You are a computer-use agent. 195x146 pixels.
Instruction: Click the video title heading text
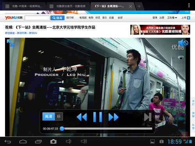pyautogui.click(x=50, y=27)
